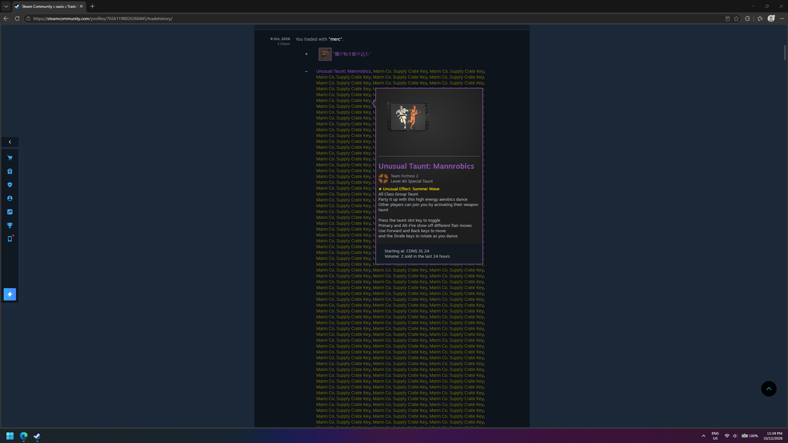Show hidden tray icons chevron

(704, 436)
